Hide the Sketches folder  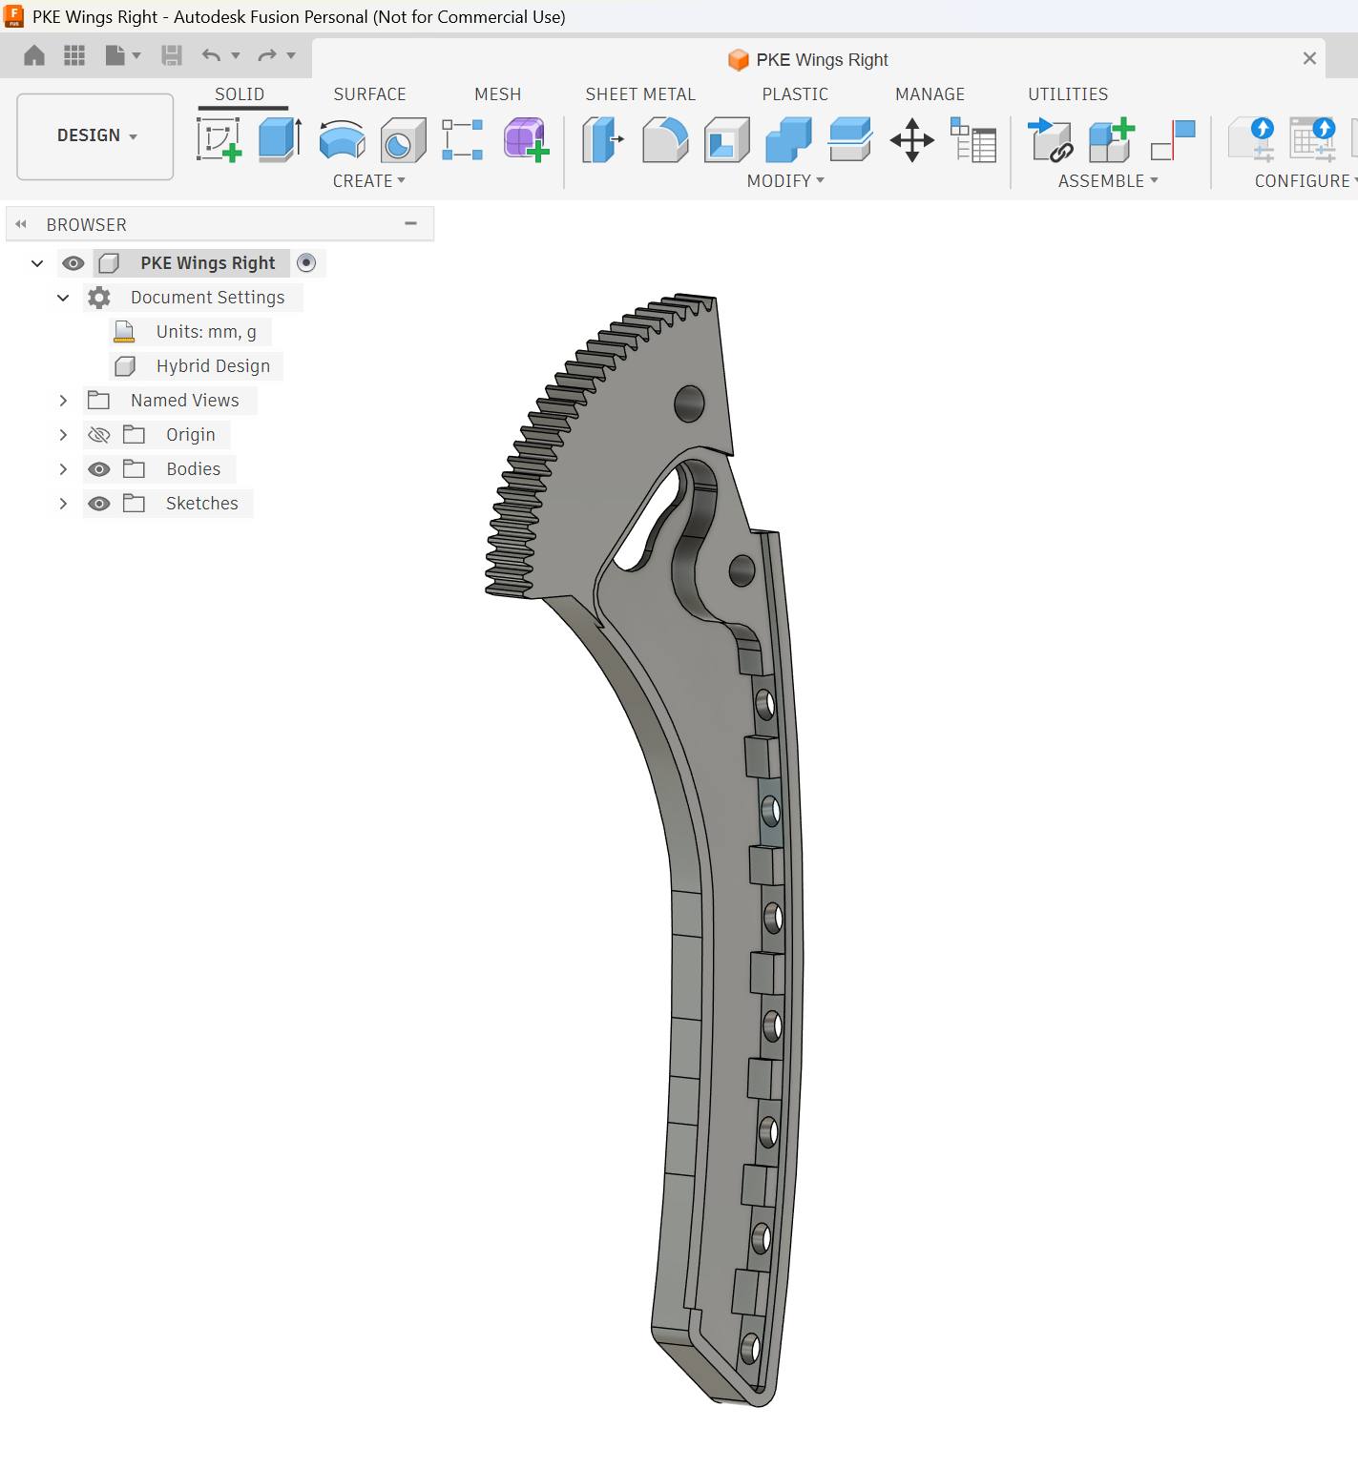pos(99,504)
